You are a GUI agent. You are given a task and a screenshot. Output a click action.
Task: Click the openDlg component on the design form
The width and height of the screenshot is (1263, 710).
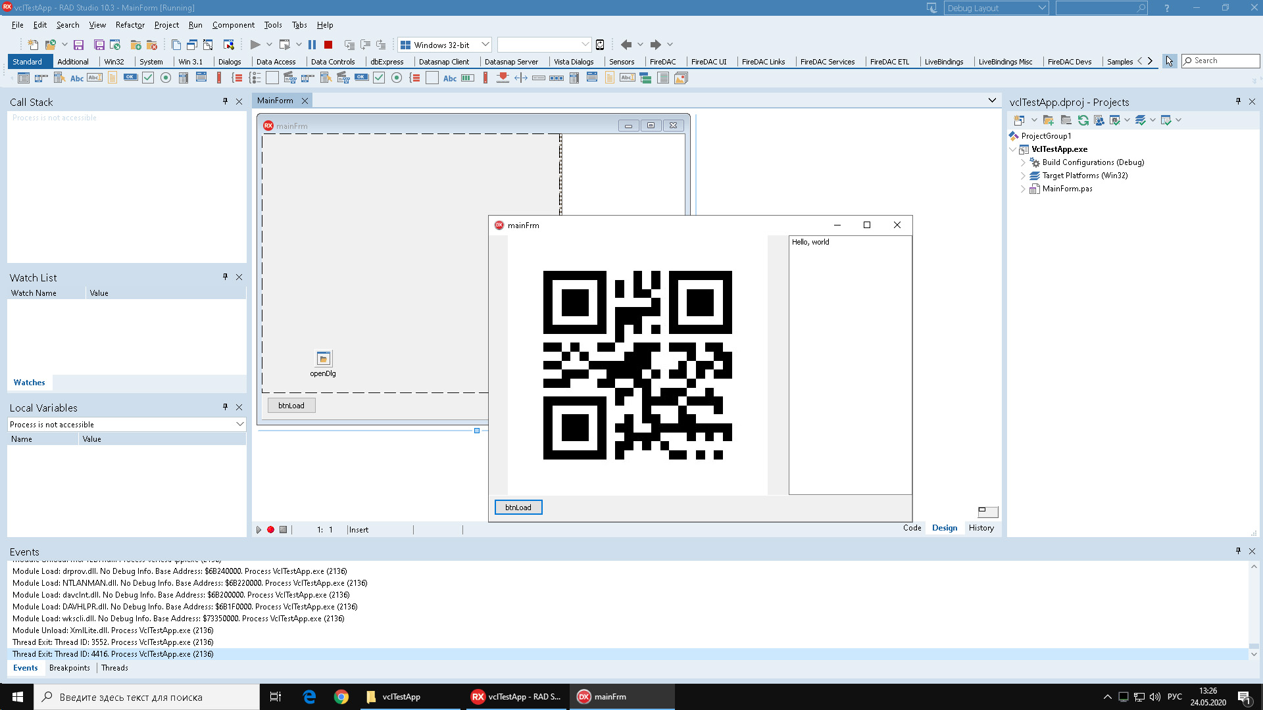[x=323, y=359]
